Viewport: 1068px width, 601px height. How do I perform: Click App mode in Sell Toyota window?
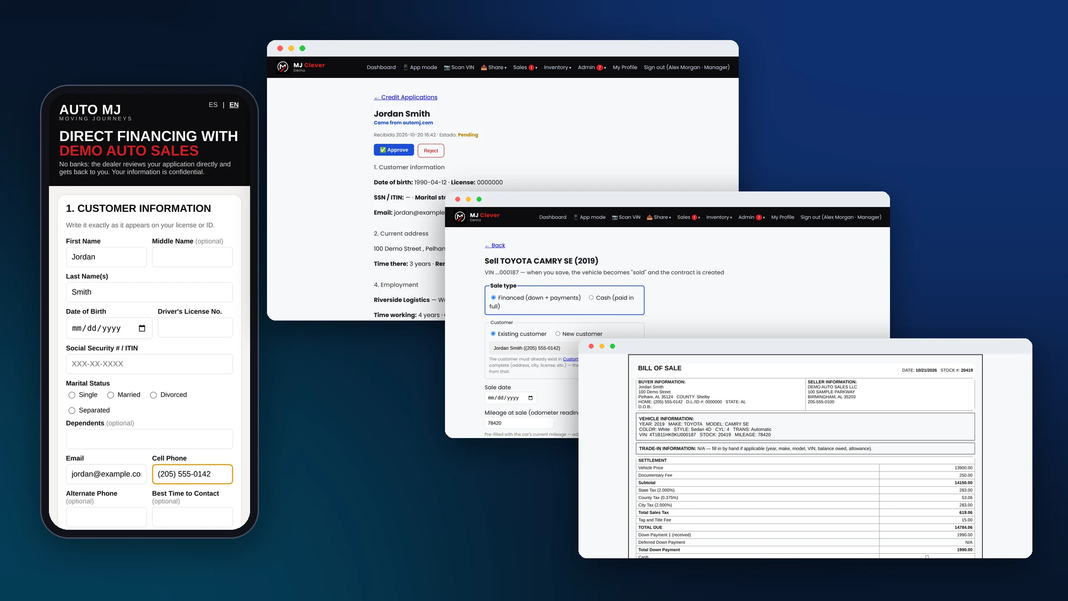point(589,217)
